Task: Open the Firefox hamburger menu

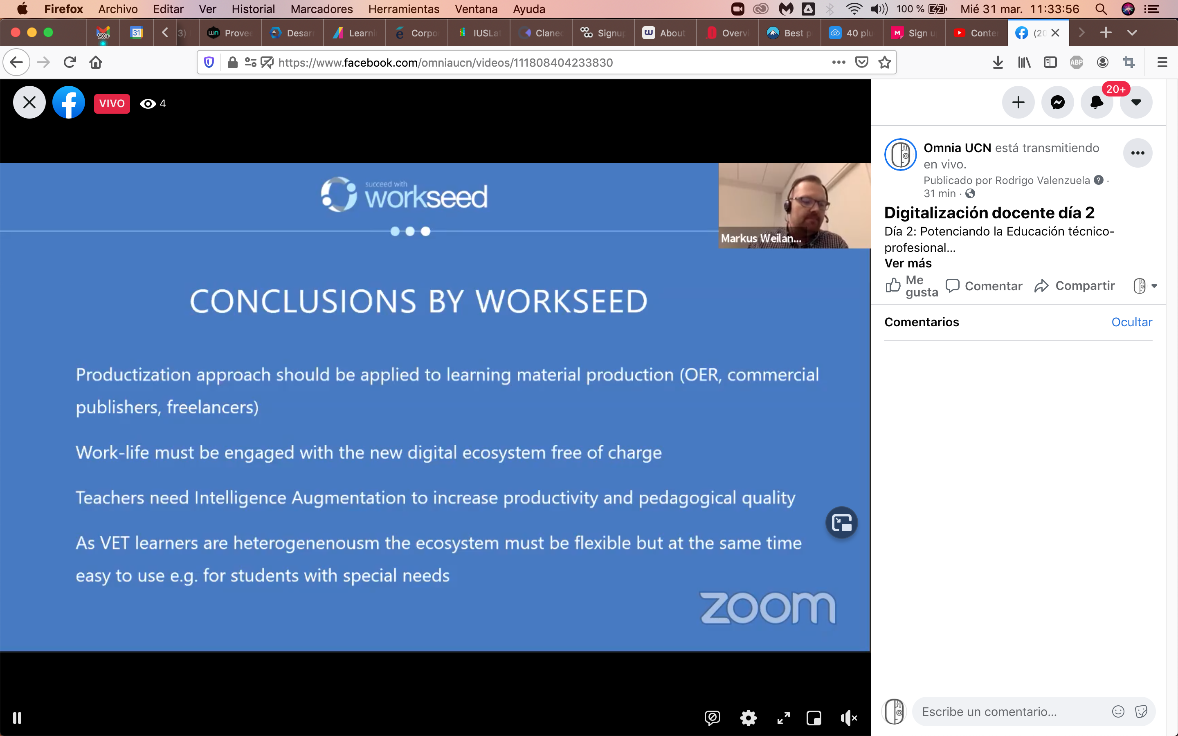Action: click(1162, 62)
